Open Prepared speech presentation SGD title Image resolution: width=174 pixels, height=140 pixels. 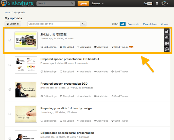click(64, 84)
